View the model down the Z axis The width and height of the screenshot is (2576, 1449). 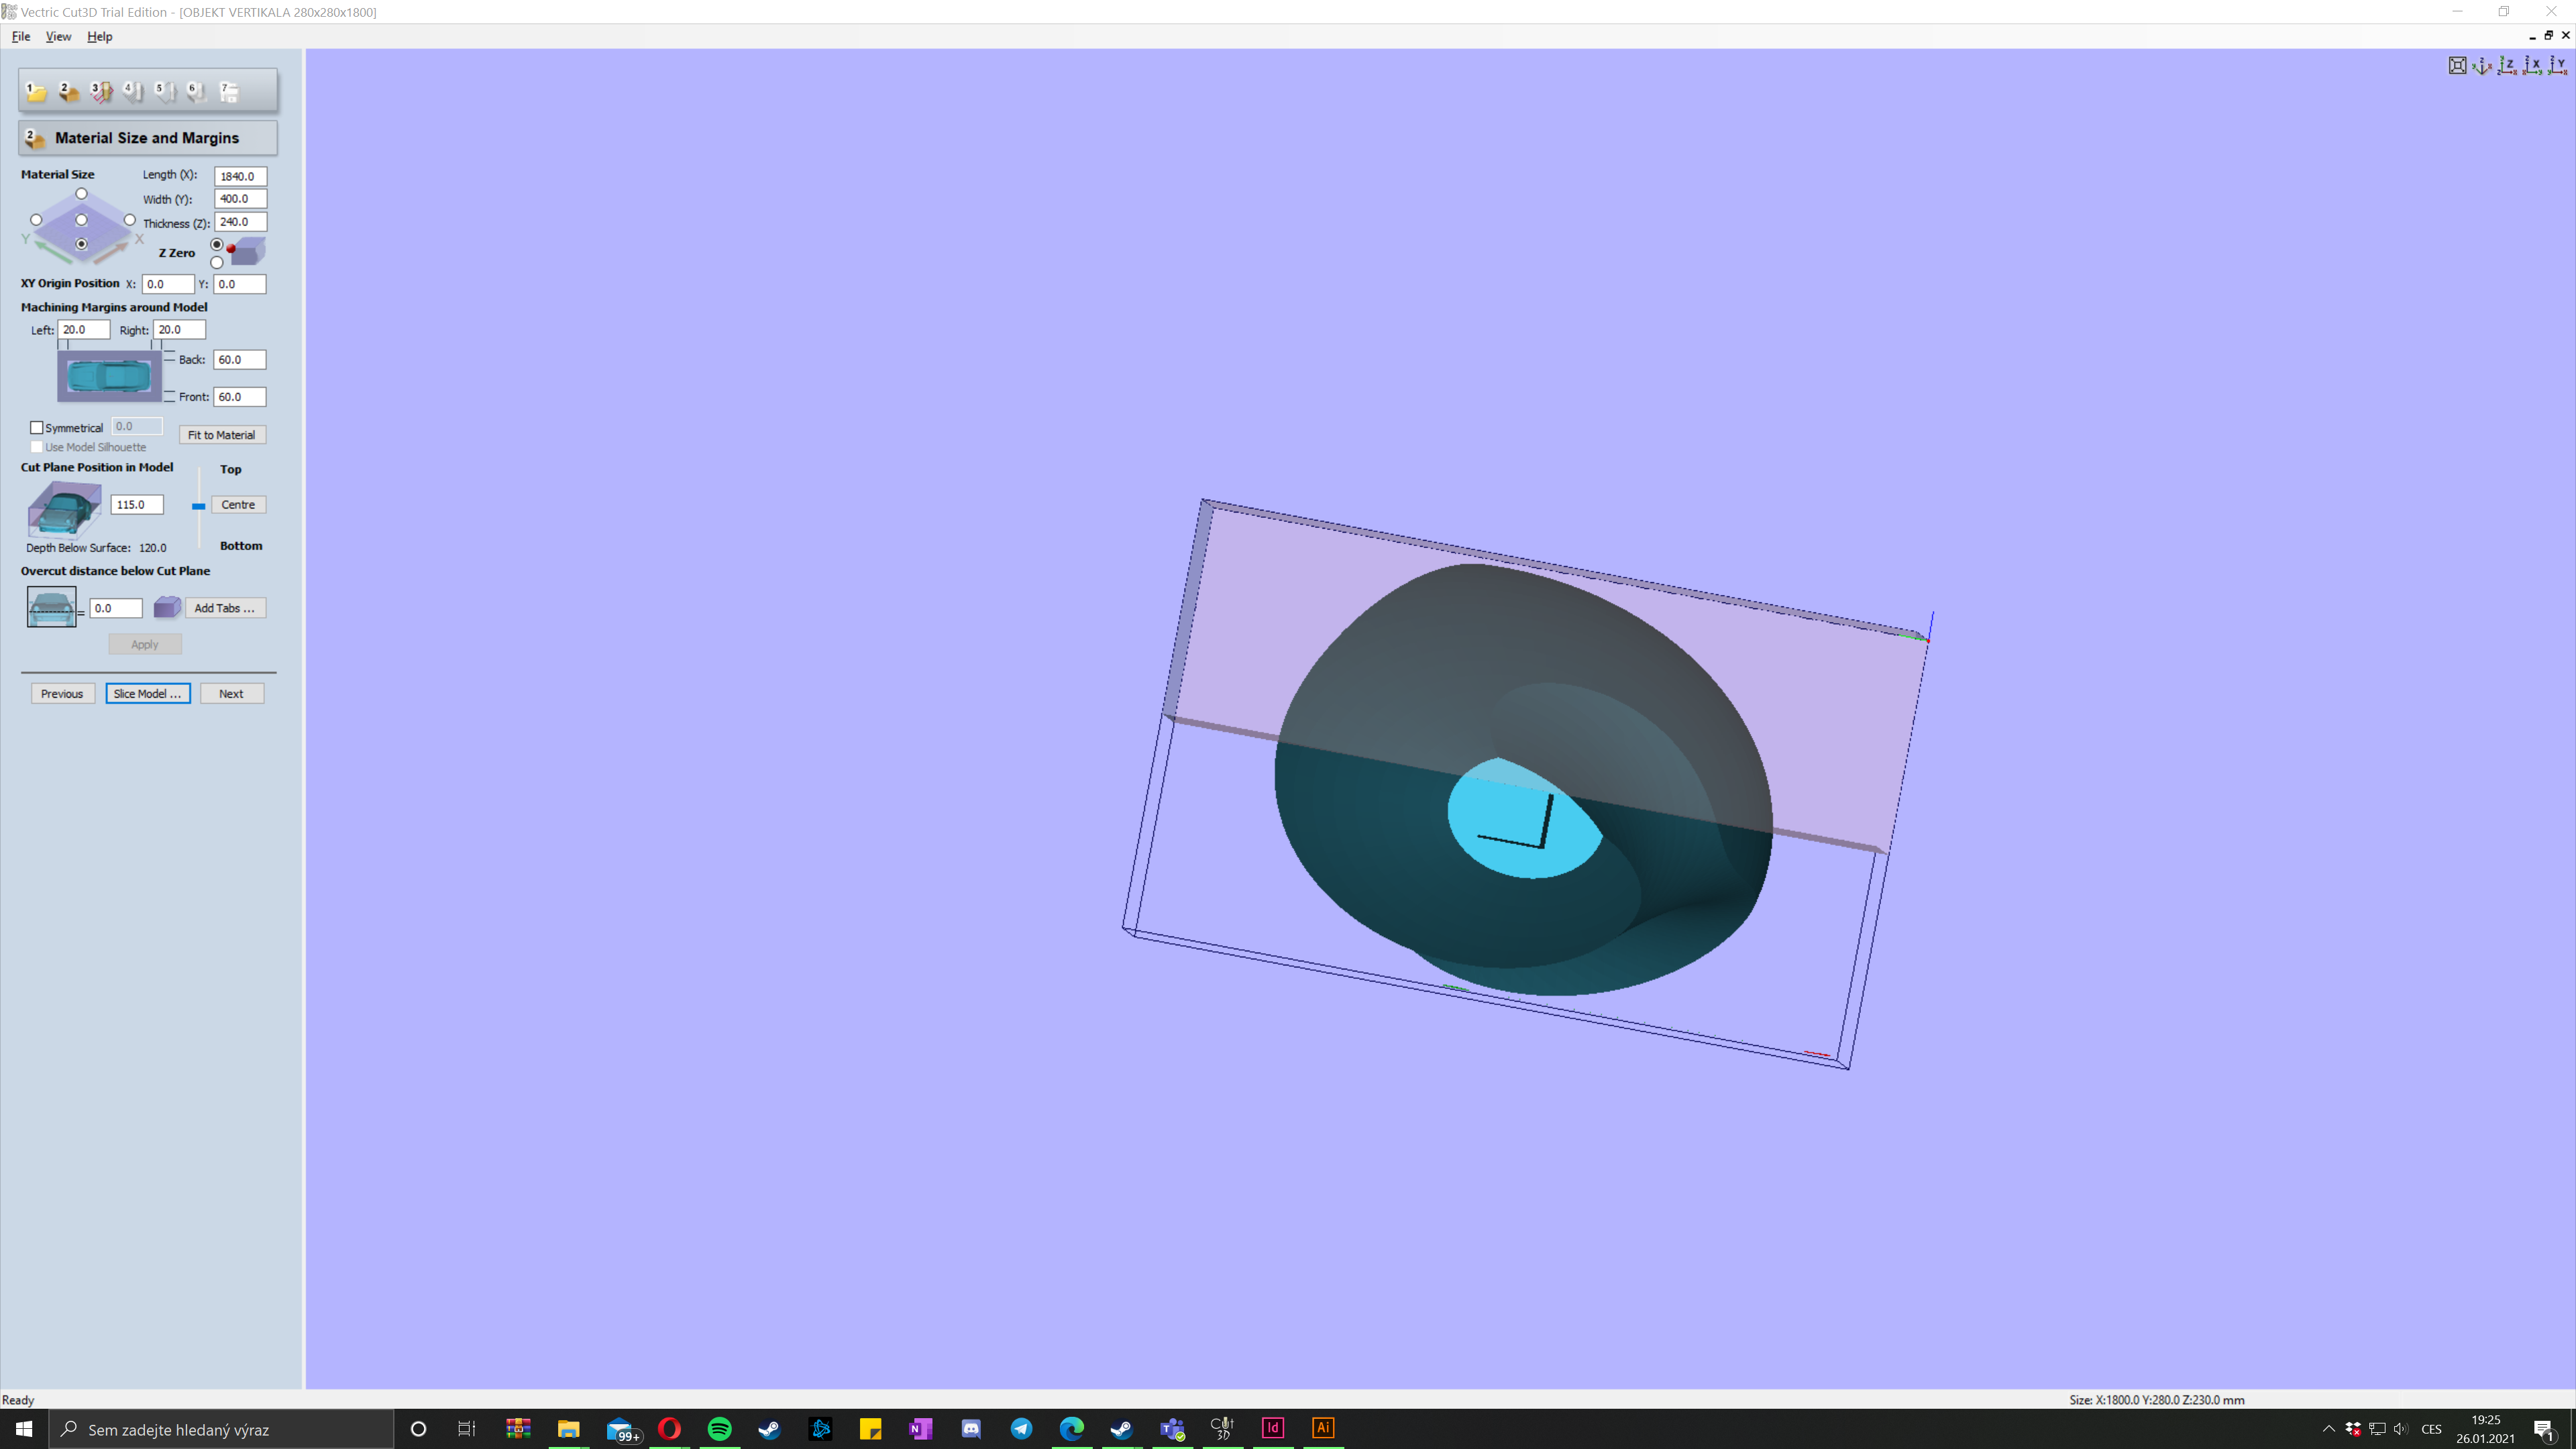coord(2507,66)
